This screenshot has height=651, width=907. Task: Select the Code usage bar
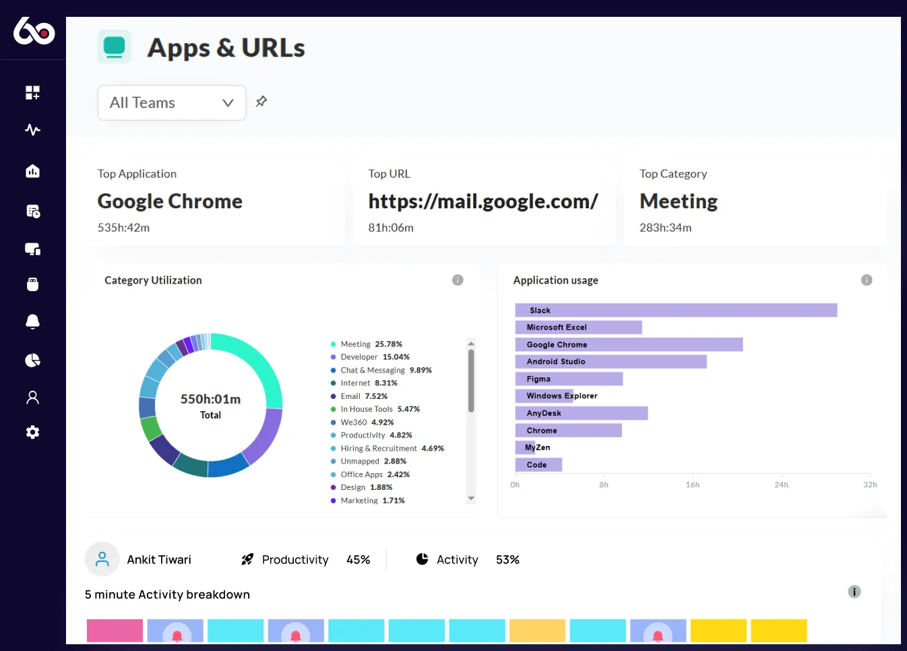[x=538, y=465]
